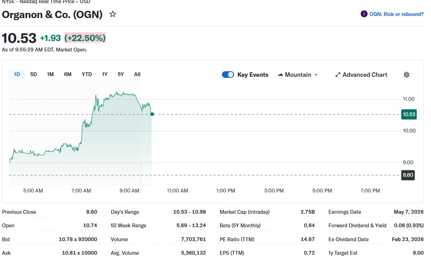
Task: Open Advanced Chart view
Action: click(365, 75)
